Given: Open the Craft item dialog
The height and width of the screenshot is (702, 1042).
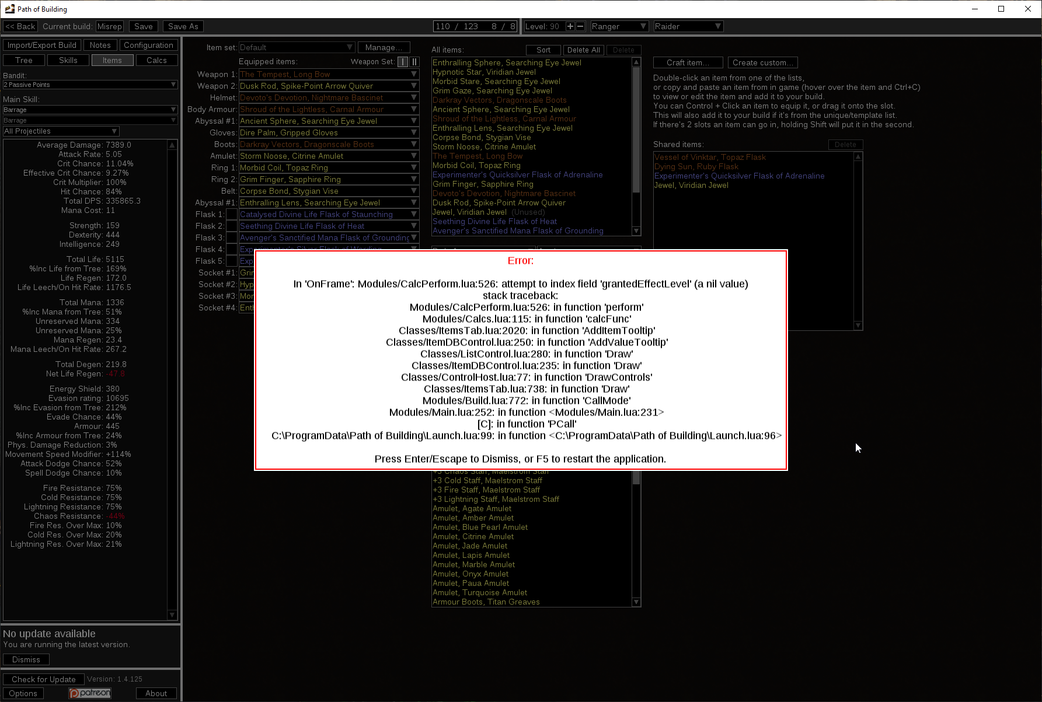Looking at the screenshot, I should pyautogui.click(x=688, y=62).
